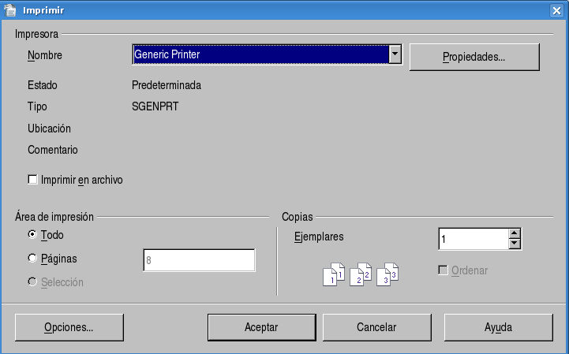Click the Generic Printer combo box field
Screen dimensions: 569x354
tap(260, 54)
